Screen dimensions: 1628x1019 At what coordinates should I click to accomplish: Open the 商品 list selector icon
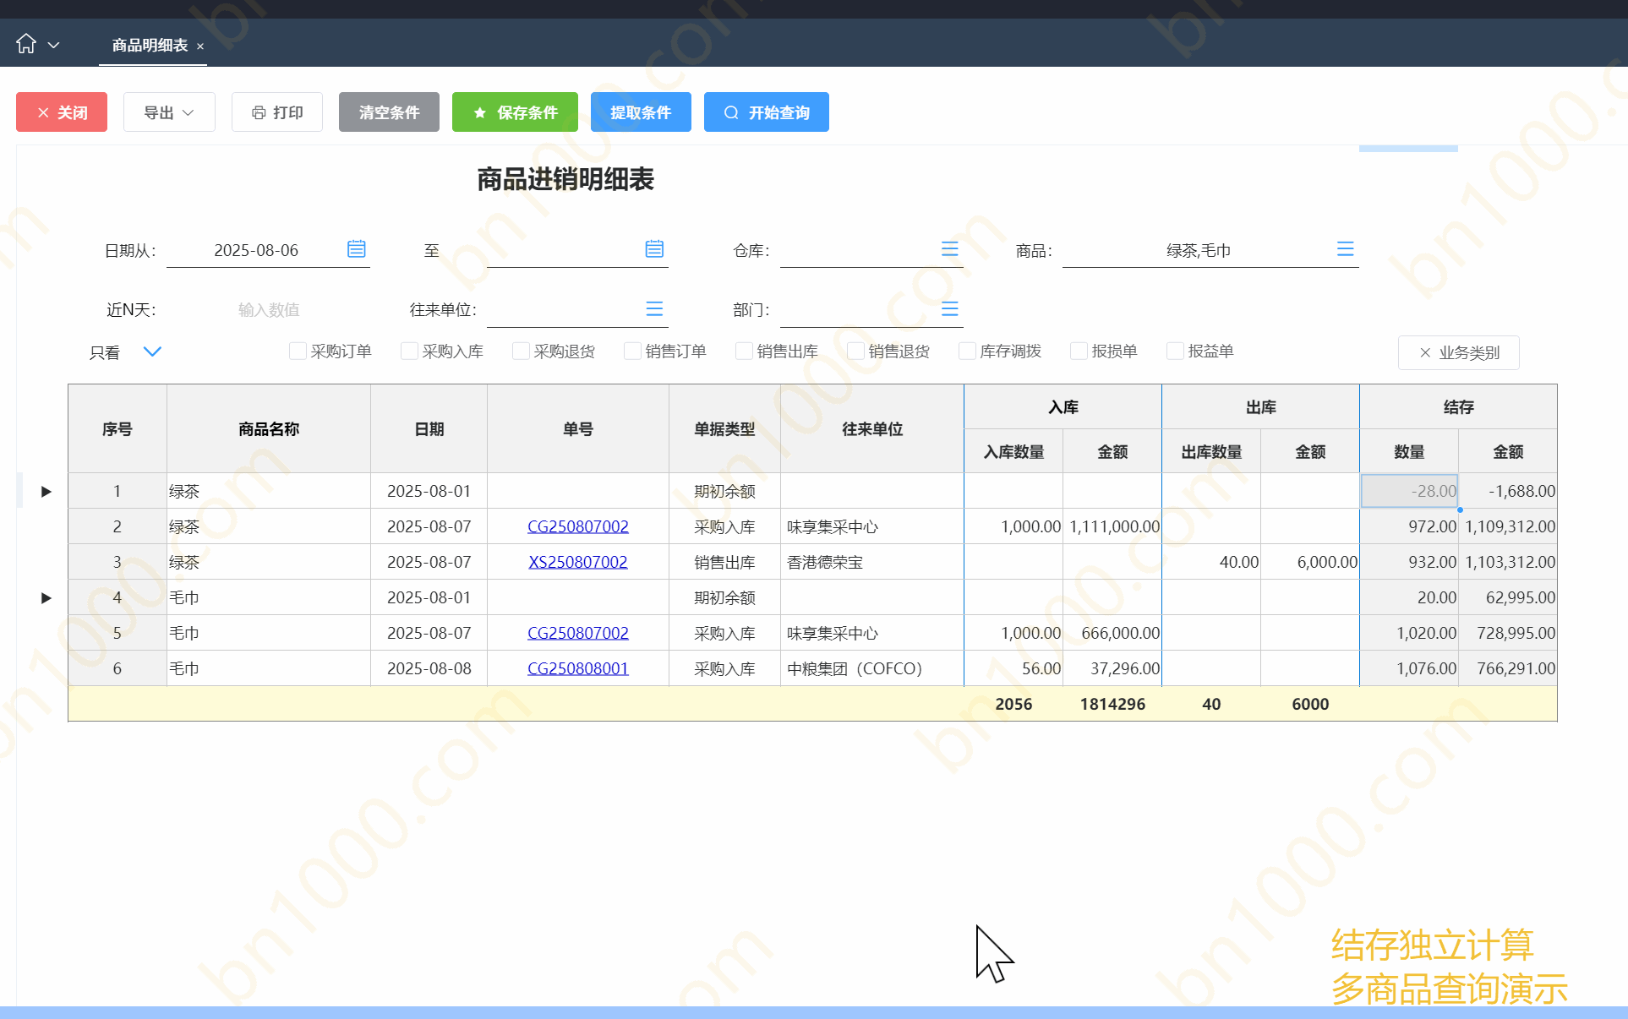[1346, 249]
